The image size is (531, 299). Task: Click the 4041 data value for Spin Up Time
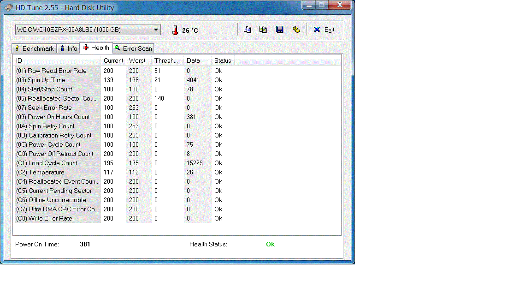coord(193,80)
